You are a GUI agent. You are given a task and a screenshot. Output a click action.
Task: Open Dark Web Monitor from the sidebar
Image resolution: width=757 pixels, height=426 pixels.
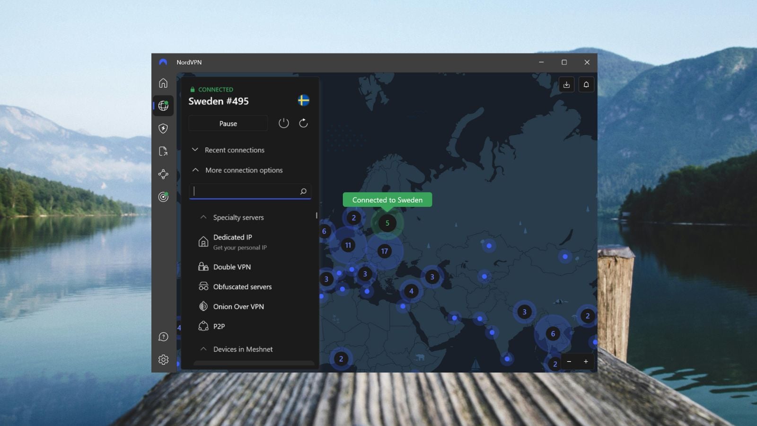[x=163, y=197]
